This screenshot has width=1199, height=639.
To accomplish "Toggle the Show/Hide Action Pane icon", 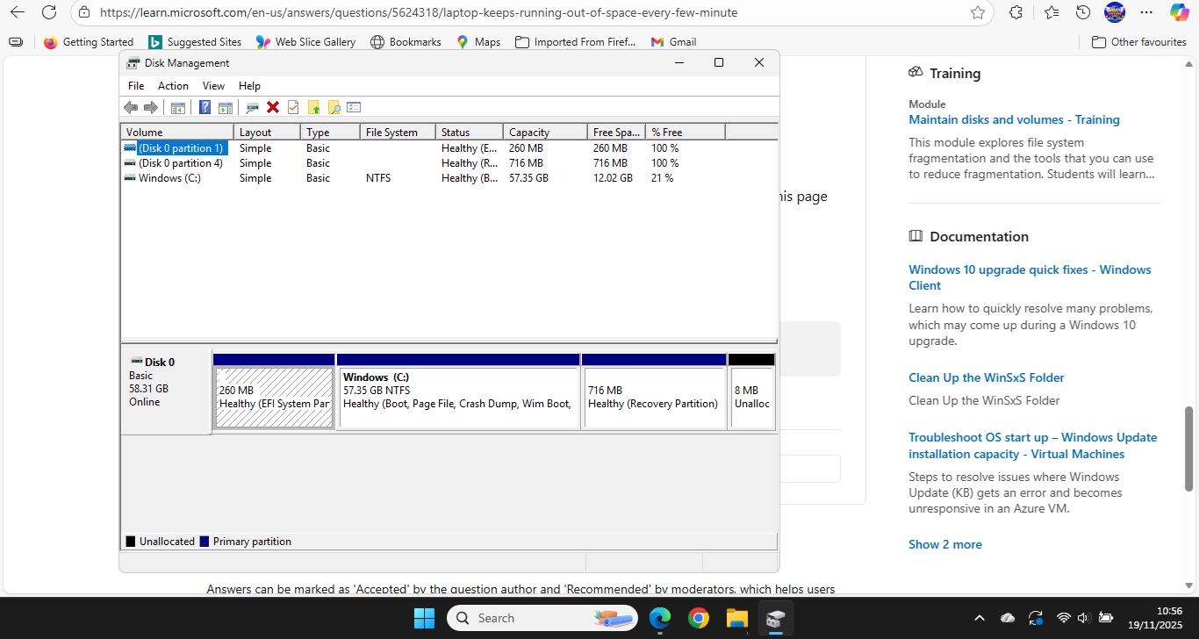I will coord(226,107).
